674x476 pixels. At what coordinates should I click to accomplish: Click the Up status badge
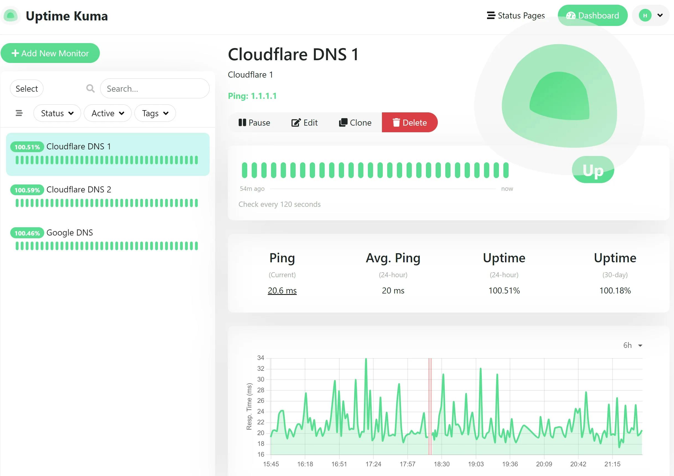tap(593, 170)
